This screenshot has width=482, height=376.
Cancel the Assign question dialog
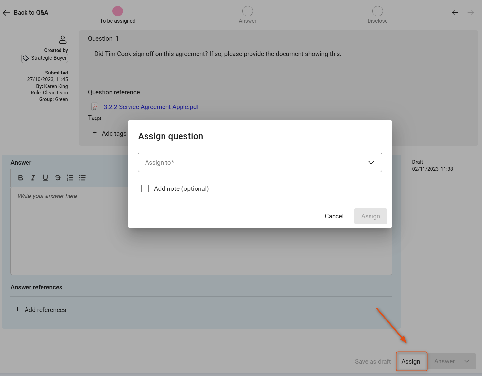334,216
